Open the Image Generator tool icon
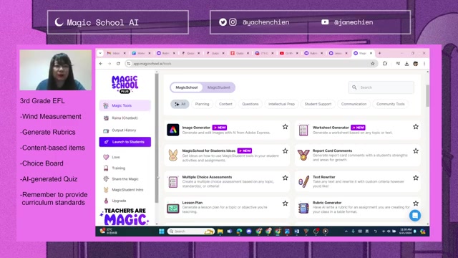The width and height of the screenshot is (458, 258). point(173,130)
